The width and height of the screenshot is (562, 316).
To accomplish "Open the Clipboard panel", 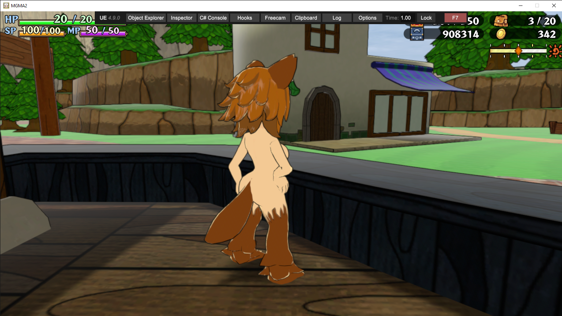I will click(306, 18).
